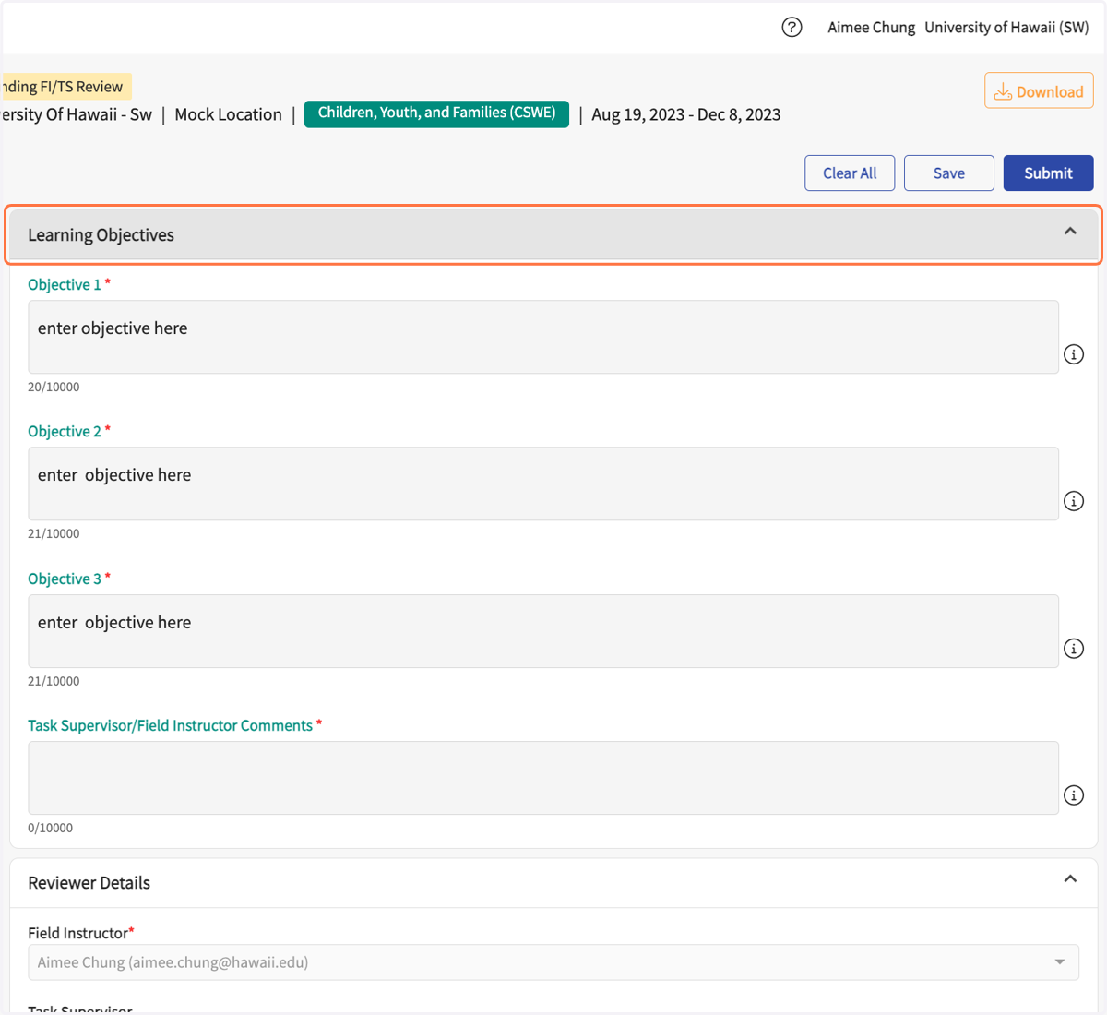1107x1015 pixels.
Task: Collapse the Reviewer Details section chevron
Action: (1070, 879)
